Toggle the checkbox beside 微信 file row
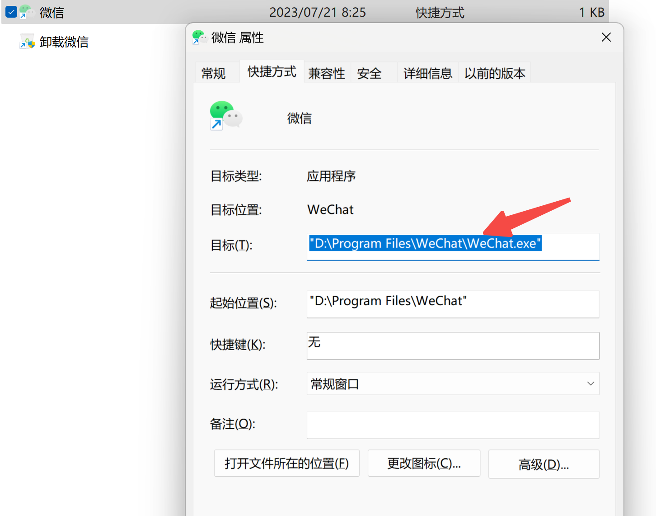This screenshot has height=516, width=656. 11,12
